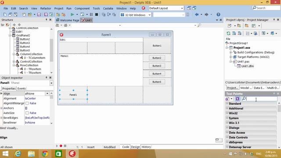Click the Help question mark icon
Screen dimensions: 281x158
(x=218, y=14)
